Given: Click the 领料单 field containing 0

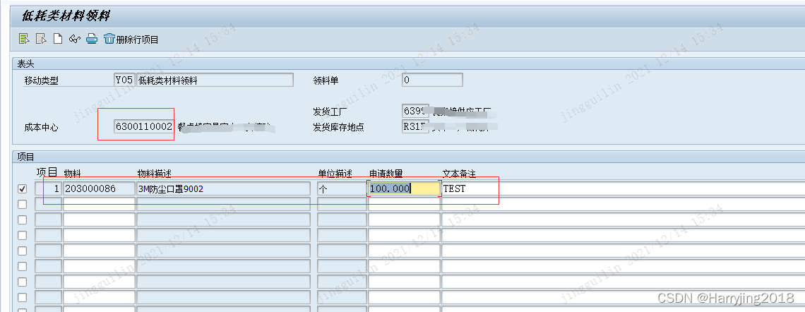Looking at the screenshot, I should tap(432, 80).
